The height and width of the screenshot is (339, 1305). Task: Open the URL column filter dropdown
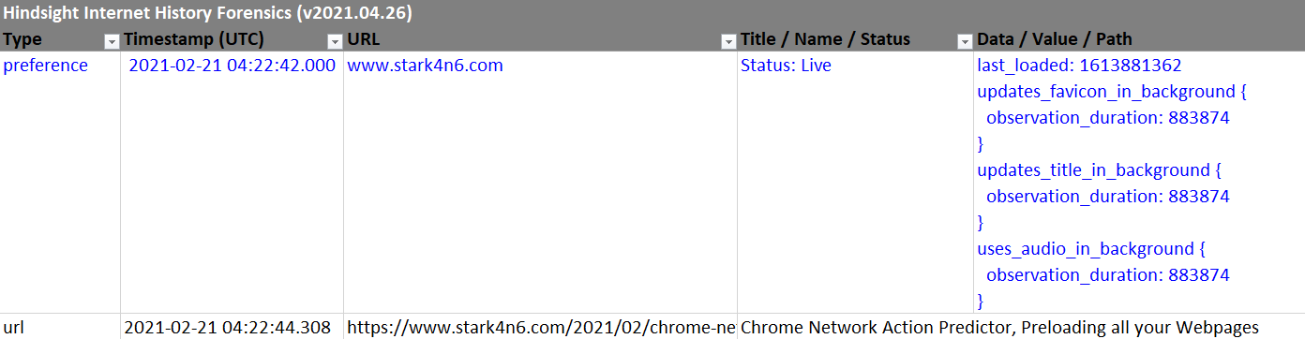tap(728, 41)
